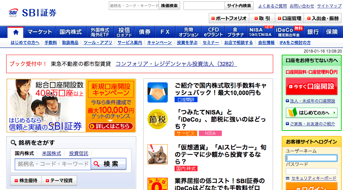Click the サイト内検索 button
This screenshot has height=190, width=343.
[x=239, y=6]
